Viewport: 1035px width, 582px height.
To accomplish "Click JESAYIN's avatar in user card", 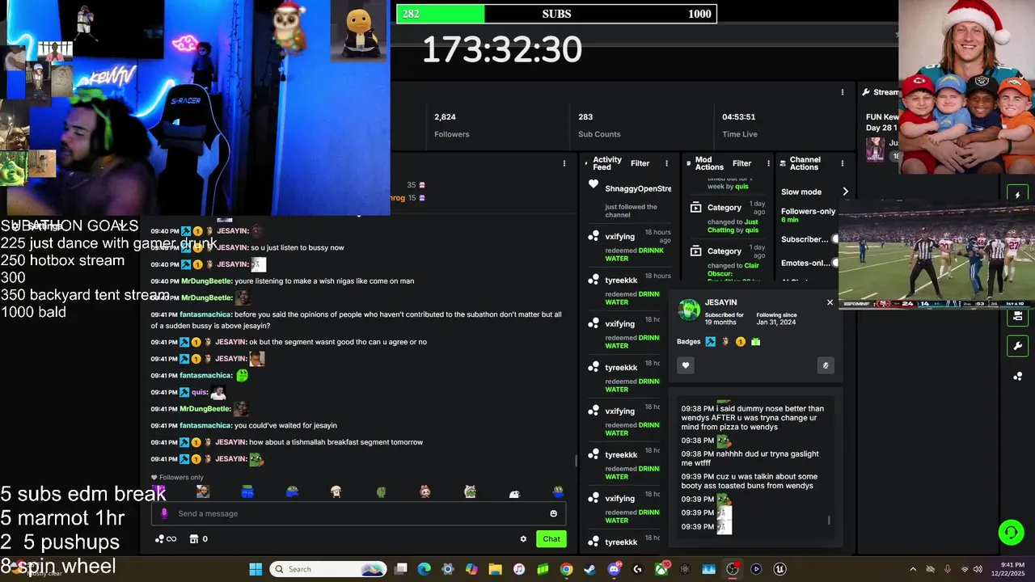I will (689, 310).
